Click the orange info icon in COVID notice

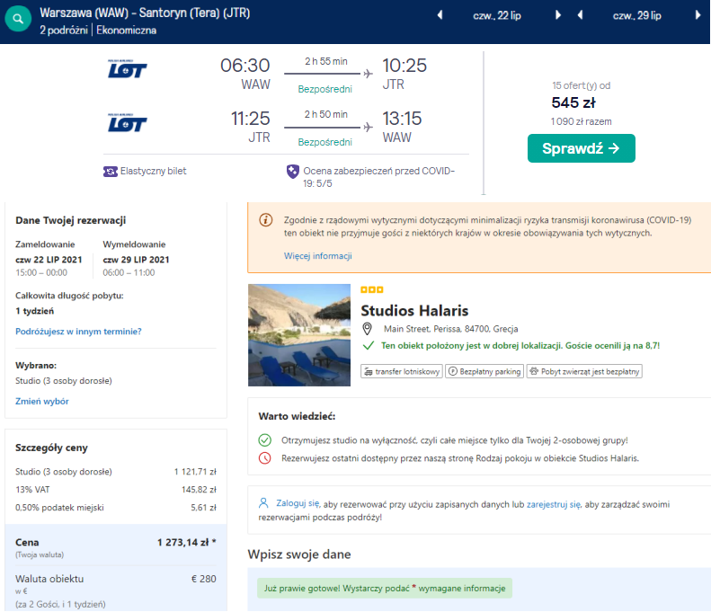266,220
